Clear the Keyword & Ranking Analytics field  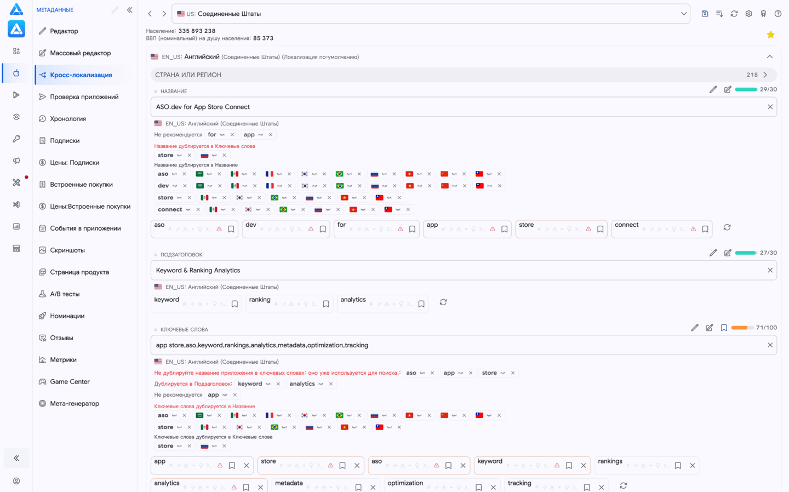pyautogui.click(x=770, y=270)
